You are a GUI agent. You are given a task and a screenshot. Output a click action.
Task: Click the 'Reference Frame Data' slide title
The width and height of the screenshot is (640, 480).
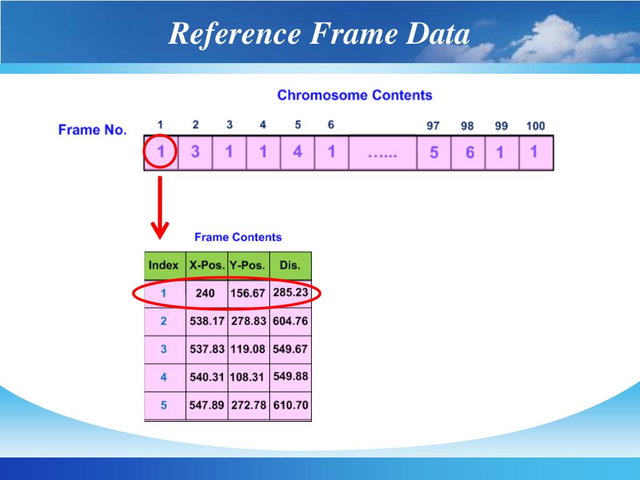point(319,34)
